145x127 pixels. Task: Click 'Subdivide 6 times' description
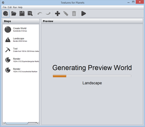pos(20,31)
